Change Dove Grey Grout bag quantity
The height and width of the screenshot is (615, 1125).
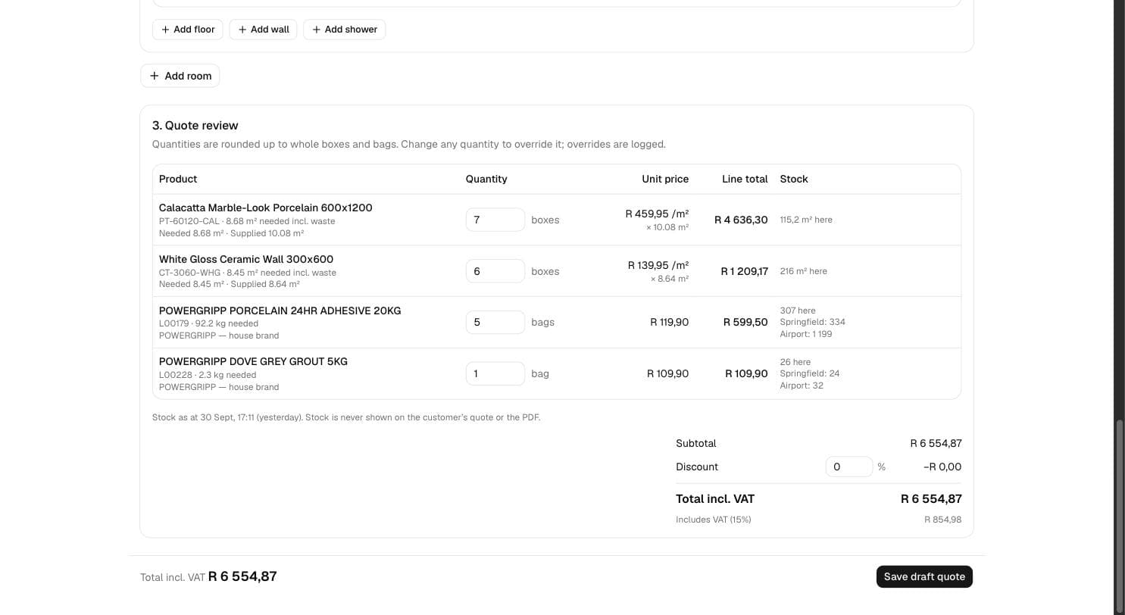click(495, 373)
